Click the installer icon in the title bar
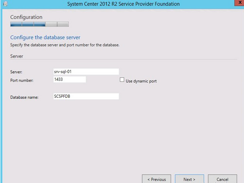This screenshot has width=244, height=183. tap(6, 4)
